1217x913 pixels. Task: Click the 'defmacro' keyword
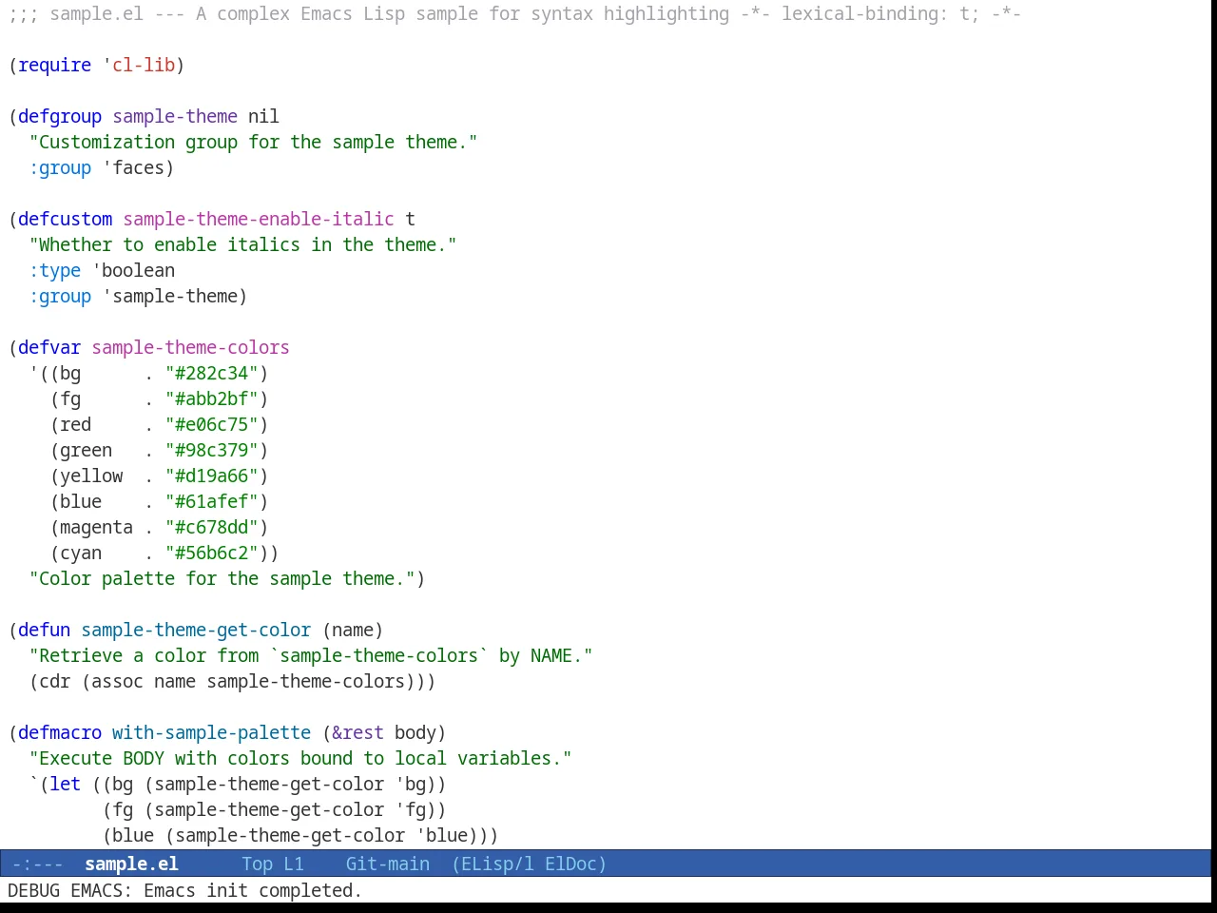tap(60, 732)
